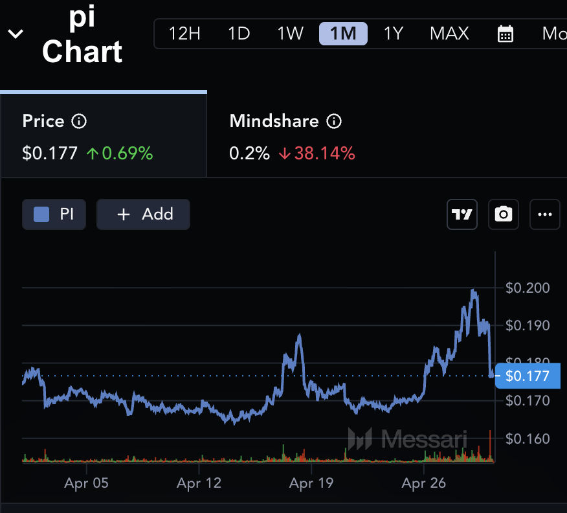Open the Mindshare metric tab
The width and height of the screenshot is (567, 513).
pyautogui.click(x=291, y=136)
